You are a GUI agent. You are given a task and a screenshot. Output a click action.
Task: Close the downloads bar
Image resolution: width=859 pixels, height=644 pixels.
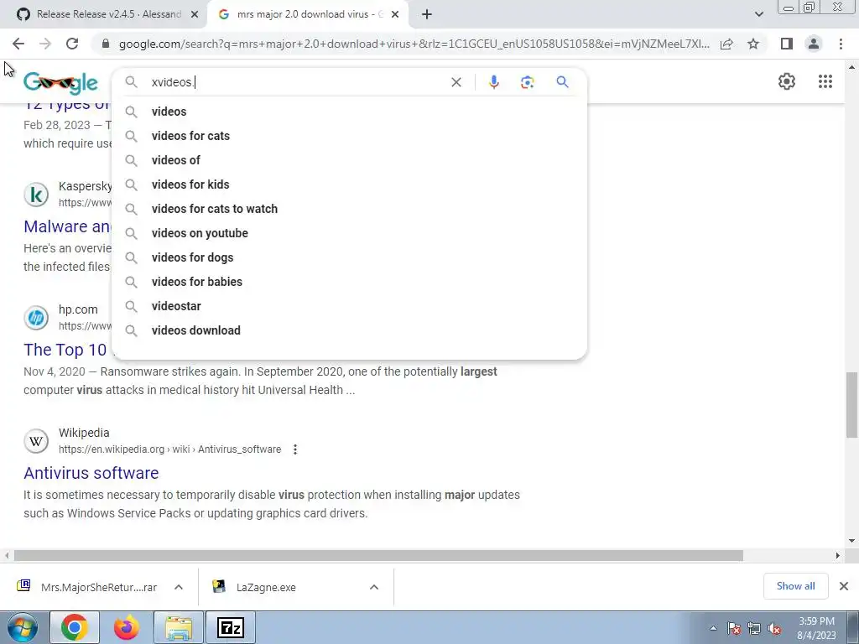click(844, 586)
